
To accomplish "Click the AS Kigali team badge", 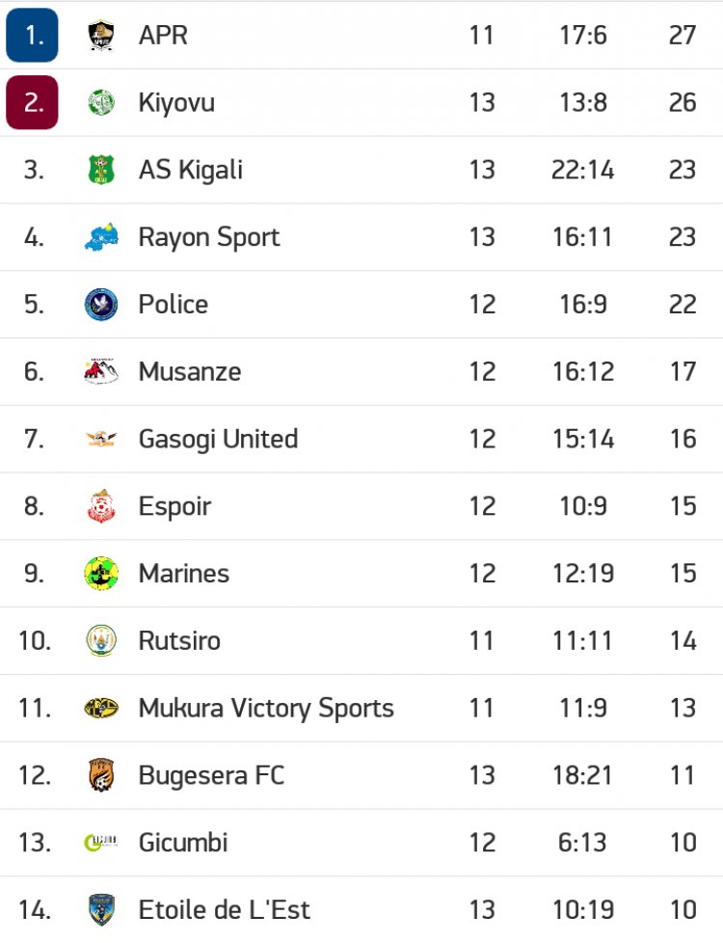I will pos(101,170).
